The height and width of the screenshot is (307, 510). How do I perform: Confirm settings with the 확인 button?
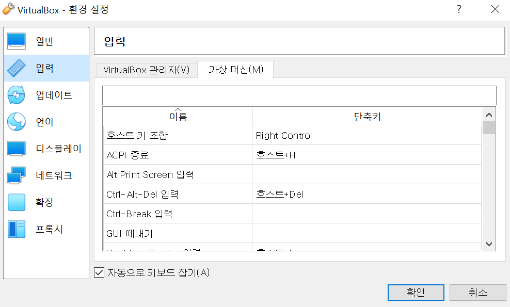pos(416,293)
